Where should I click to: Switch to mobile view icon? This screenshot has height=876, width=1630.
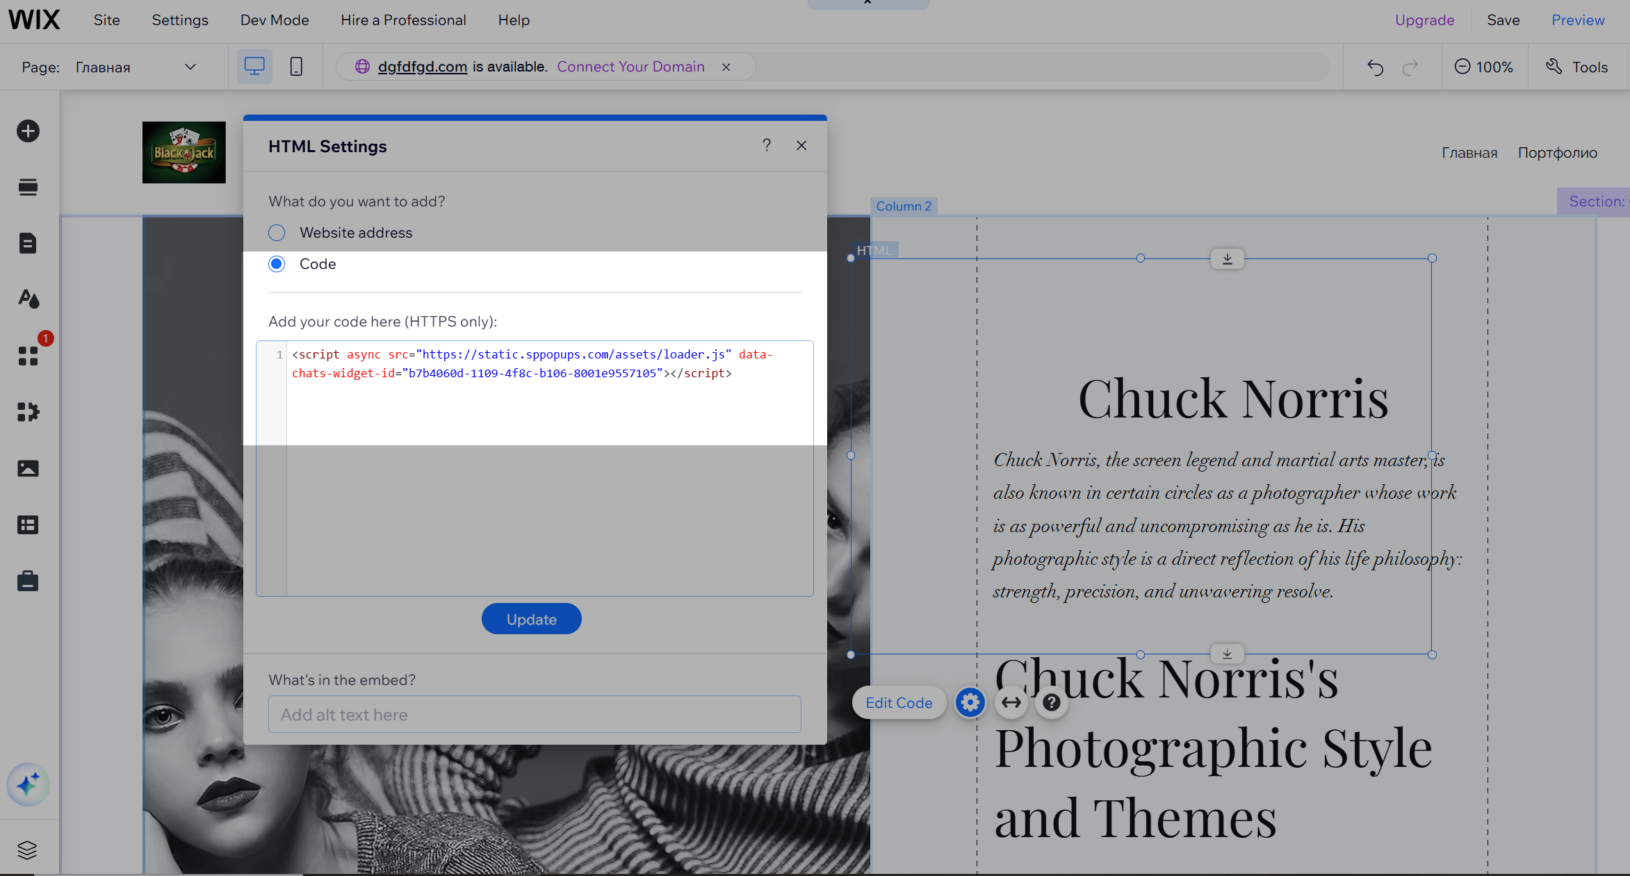296,67
